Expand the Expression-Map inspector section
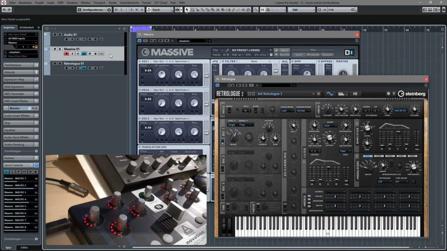 point(21,79)
